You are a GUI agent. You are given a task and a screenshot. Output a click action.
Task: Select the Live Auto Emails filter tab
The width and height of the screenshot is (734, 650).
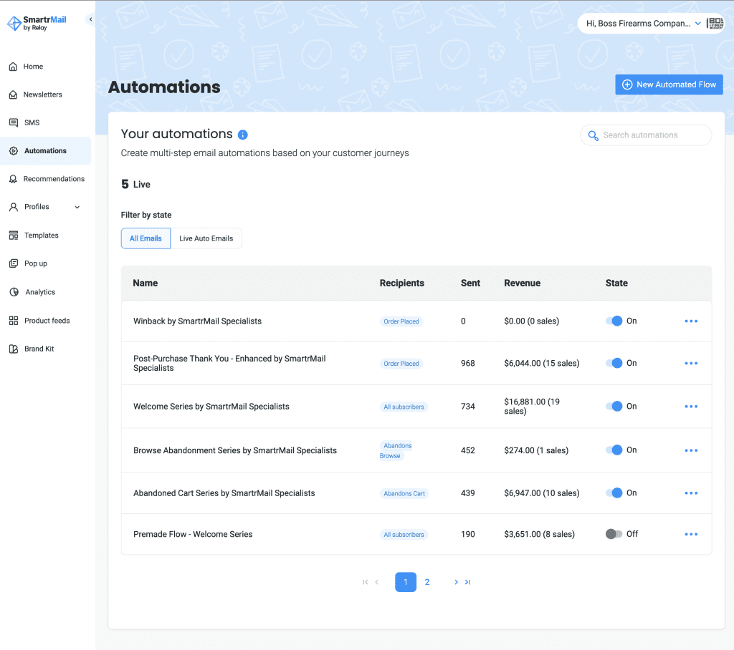click(206, 238)
